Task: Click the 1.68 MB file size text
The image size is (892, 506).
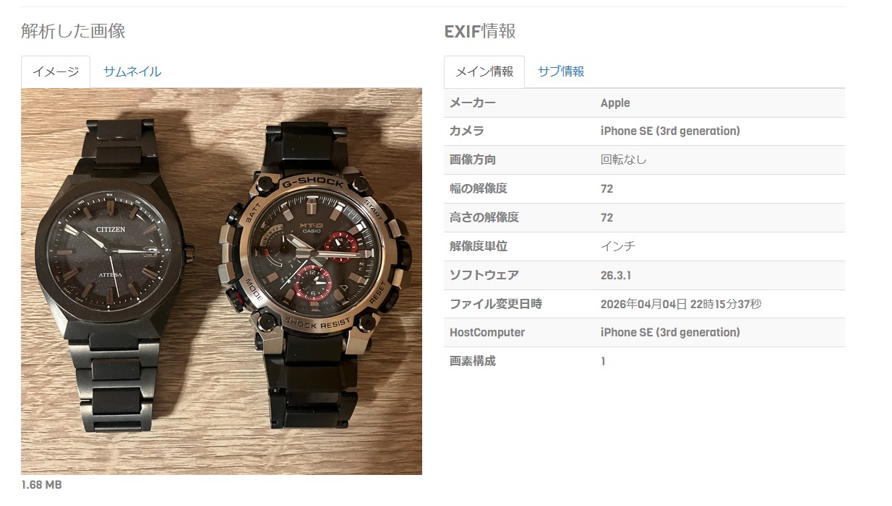Action: (x=41, y=485)
